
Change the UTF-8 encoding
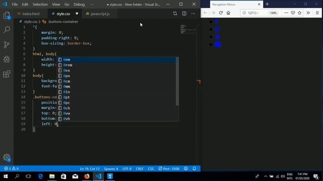pos(127,169)
